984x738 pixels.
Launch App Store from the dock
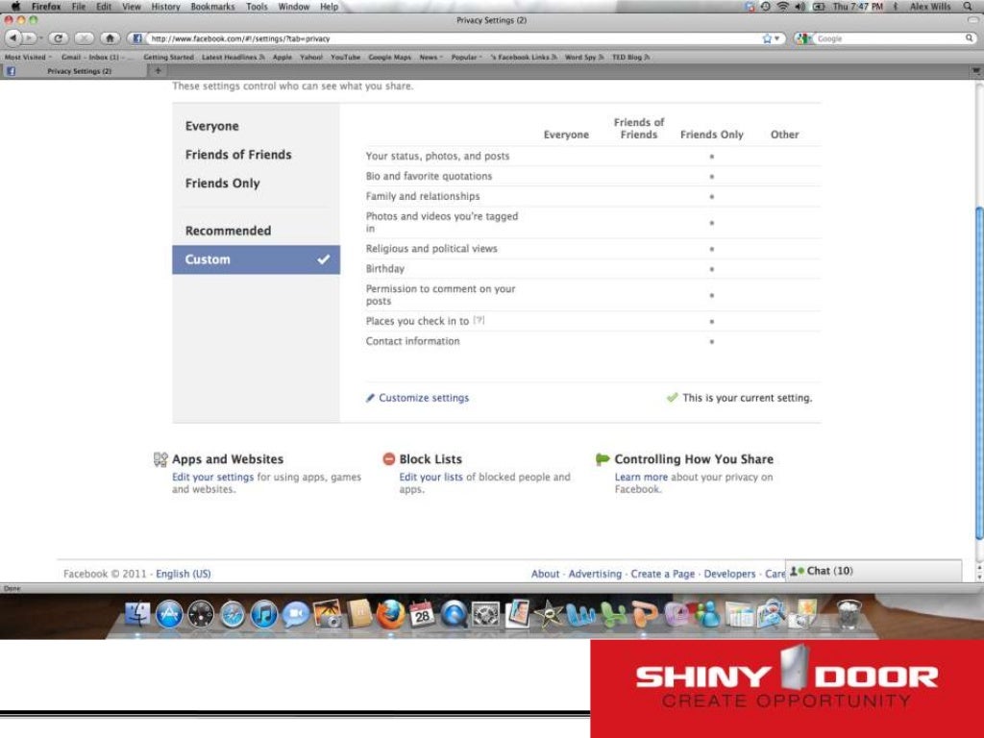pos(169,614)
